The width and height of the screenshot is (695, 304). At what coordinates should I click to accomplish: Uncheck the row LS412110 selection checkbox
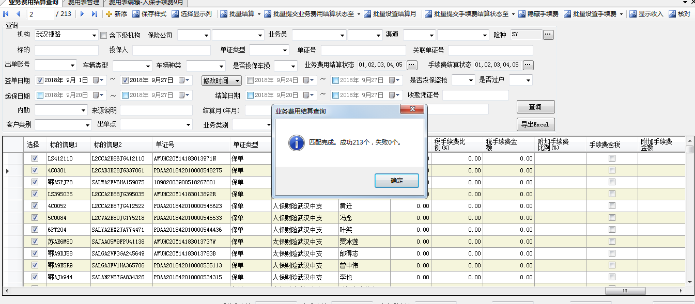[x=35, y=158]
